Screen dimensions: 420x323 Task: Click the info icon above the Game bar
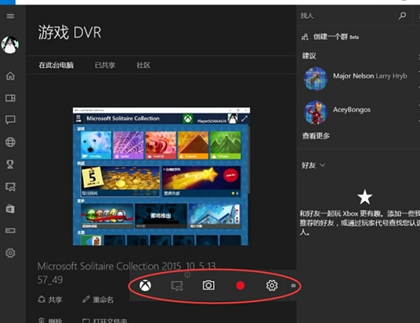[187, 275]
